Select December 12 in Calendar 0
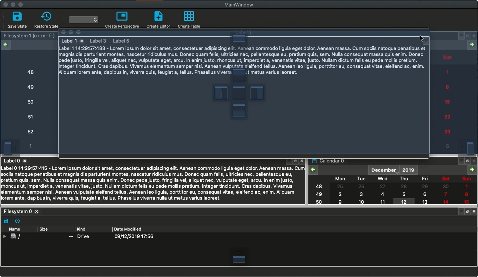478x277 pixels. [403, 202]
